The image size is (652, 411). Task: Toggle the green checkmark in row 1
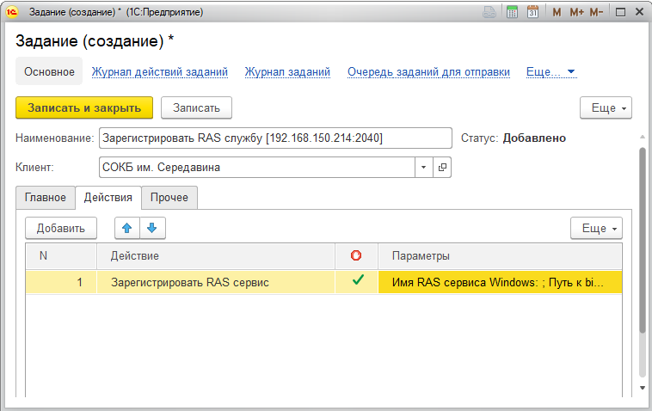tap(358, 280)
